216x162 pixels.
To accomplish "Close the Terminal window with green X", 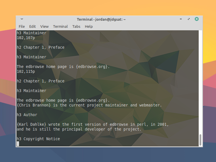I will (196, 19).
